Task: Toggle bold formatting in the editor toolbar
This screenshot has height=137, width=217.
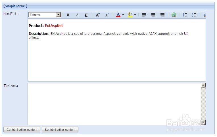Action: 68,15
